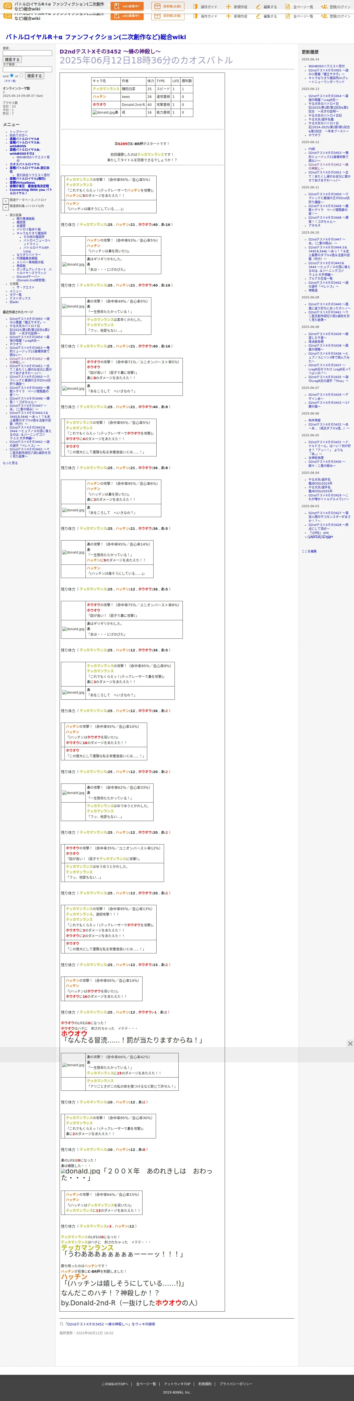
Task: Open 会議室 link in sidebar
Action: pyautogui.click(x=21, y=226)
